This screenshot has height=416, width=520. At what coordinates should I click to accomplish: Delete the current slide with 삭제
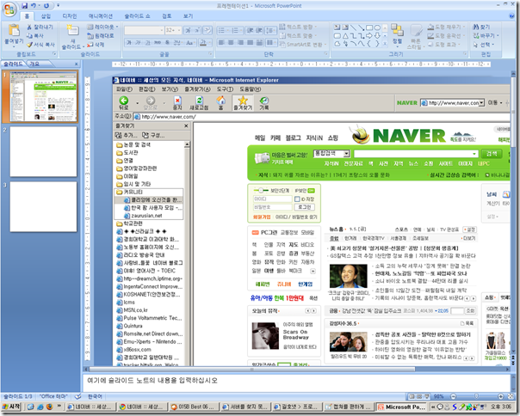(x=96, y=45)
